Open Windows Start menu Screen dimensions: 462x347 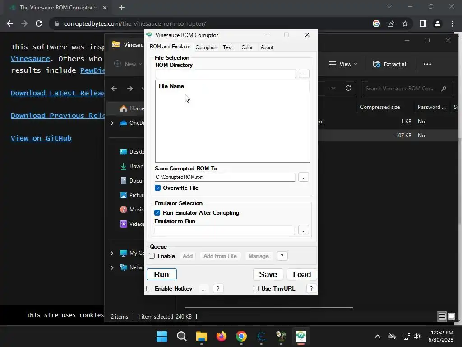click(x=162, y=336)
